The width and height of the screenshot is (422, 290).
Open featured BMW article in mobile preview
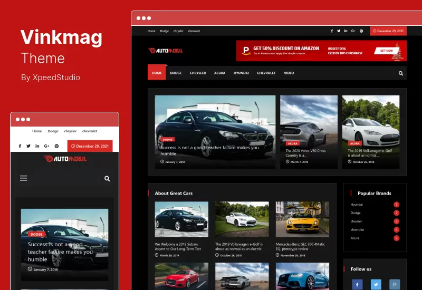tap(64, 245)
